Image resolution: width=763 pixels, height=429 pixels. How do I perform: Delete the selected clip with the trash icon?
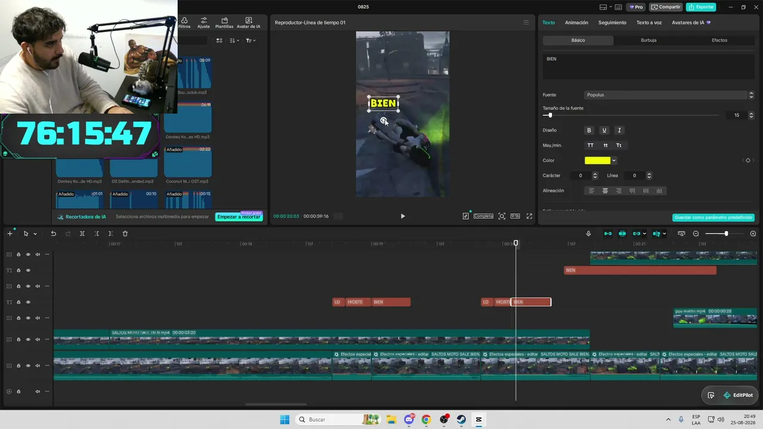[125, 234]
